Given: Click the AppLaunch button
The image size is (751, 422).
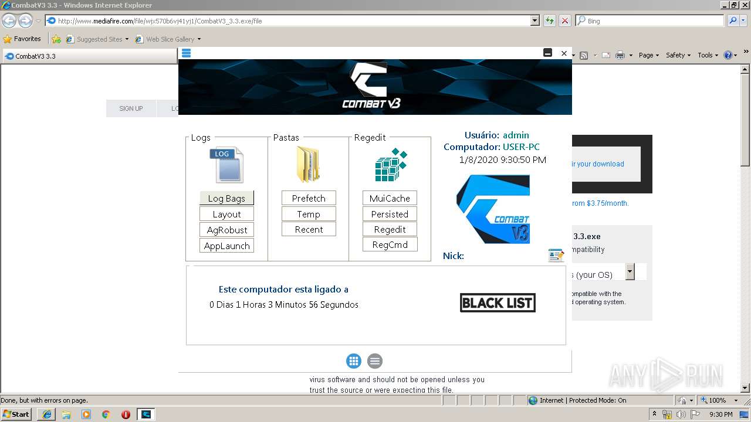Looking at the screenshot, I should click(226, 246).
